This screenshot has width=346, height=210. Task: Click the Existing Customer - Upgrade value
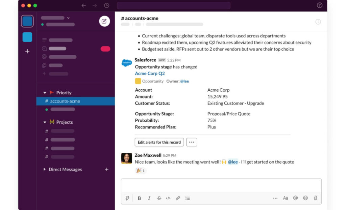236,103
